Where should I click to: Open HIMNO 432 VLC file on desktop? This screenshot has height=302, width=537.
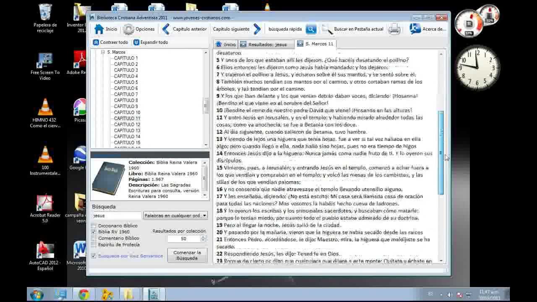[x=45, y=114]
